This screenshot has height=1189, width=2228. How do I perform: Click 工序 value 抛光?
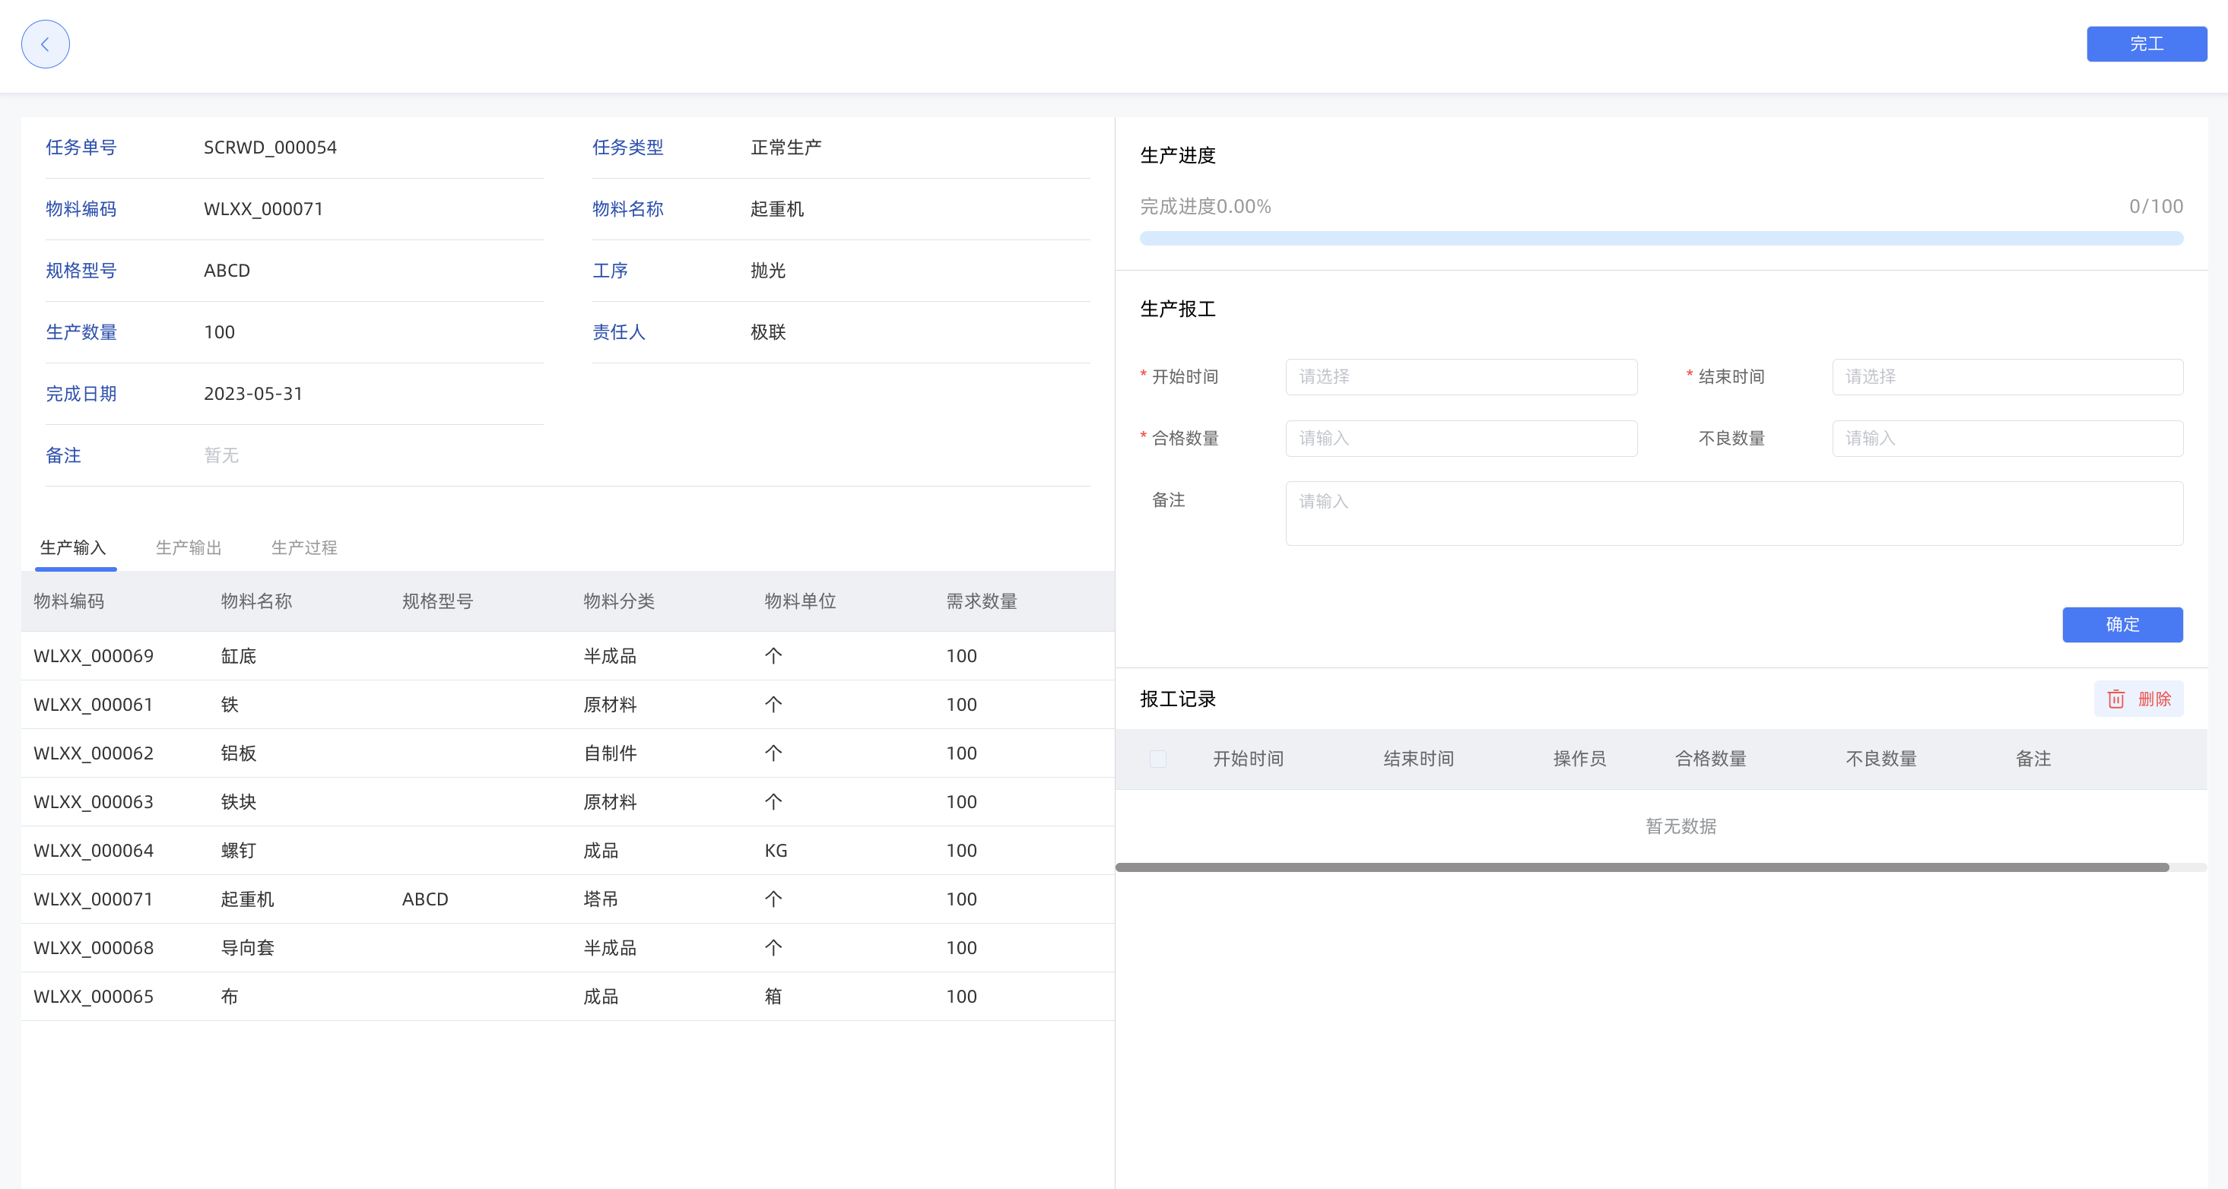click(x=768, y=271)
